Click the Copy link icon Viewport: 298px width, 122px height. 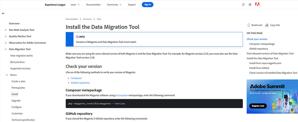tap(267, 25)
